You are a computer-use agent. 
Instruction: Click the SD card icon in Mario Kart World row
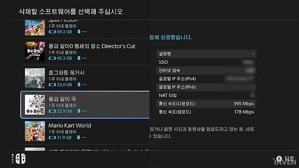(79, 137)
